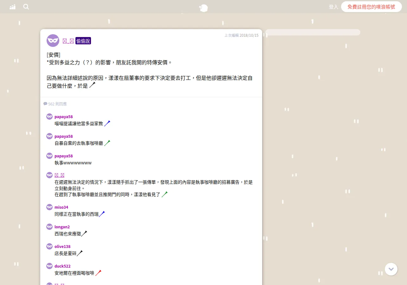Open the leaderboard icon in top bar

pyautogui.click(x=13, y=7)
